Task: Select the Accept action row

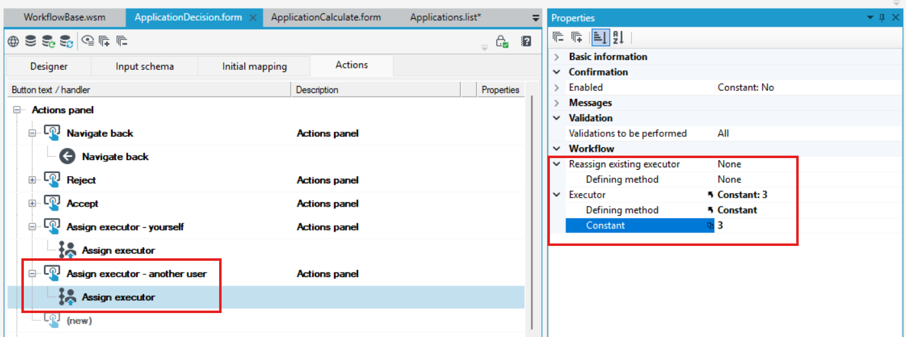Action: tap(266, 203)
